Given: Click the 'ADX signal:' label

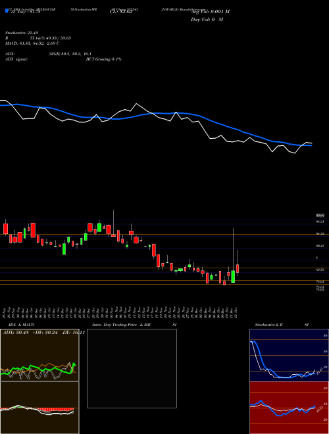Looking at the screenshot, I should click(x=16, y=59).
